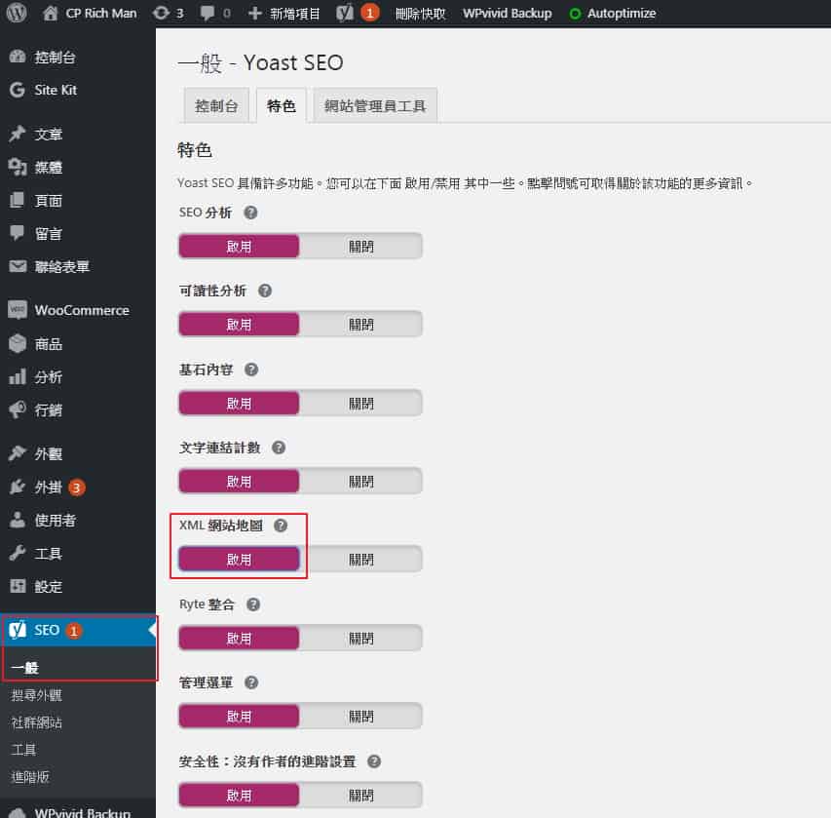Turn off Ryte 整合 with 關閉
This screenshot has height=818, width=831.
point(360,639)
